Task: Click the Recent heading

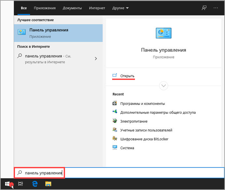Action: 118,94
